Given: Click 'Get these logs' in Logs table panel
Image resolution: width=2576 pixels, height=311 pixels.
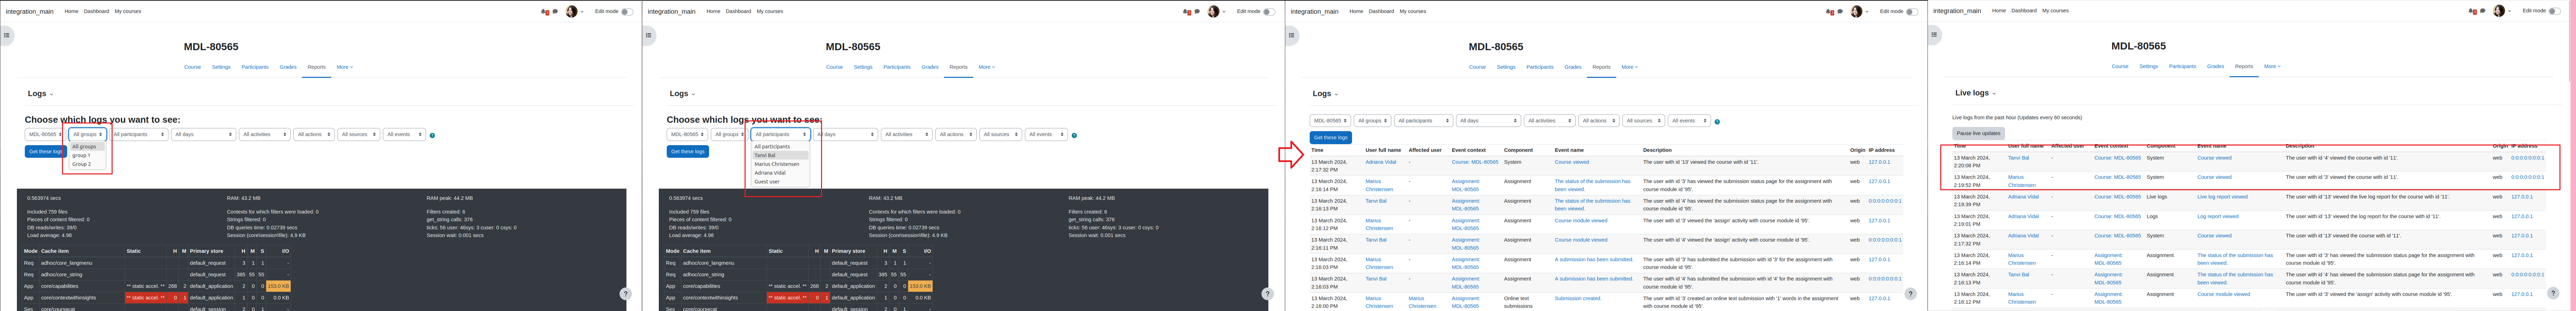Looking at the screenshot, I should click(x=1331, y=138).
